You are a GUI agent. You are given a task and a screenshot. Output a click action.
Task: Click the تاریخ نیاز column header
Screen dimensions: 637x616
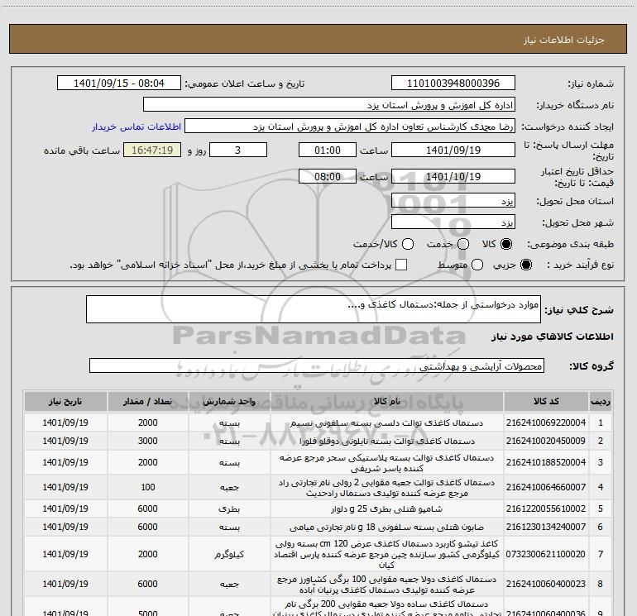click(65, 402)
